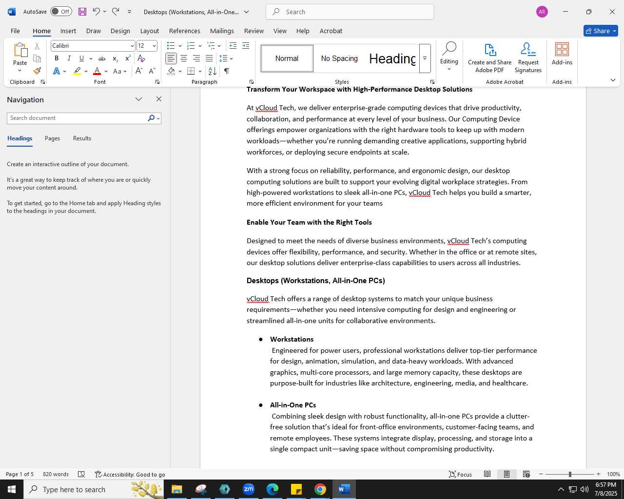Toggle show/hide paragraph marks

click(227, 71)
